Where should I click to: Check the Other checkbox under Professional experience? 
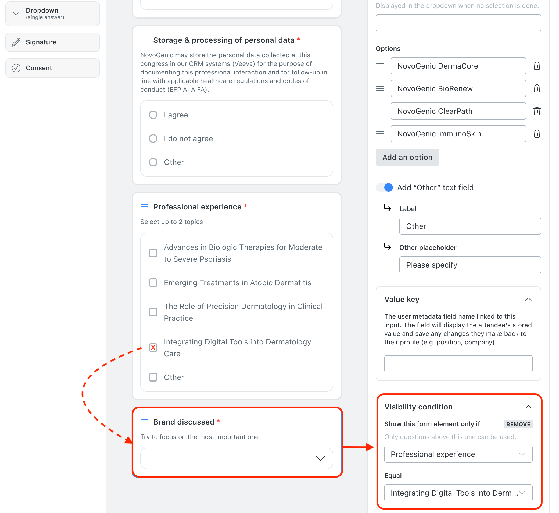coord(153,377)
